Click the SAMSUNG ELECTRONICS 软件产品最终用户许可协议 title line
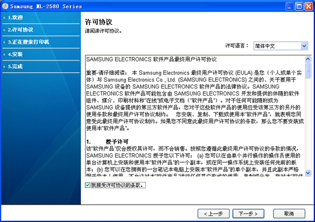The height and width of the screenshot is (222, 315). pyautogui.click(x=151, y=59)
